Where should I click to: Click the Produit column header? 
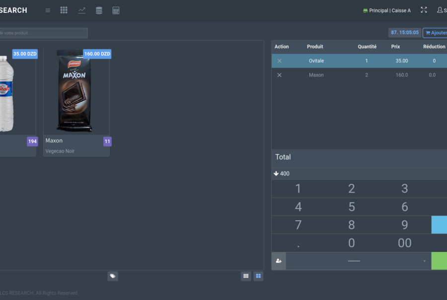pos(315,47)
